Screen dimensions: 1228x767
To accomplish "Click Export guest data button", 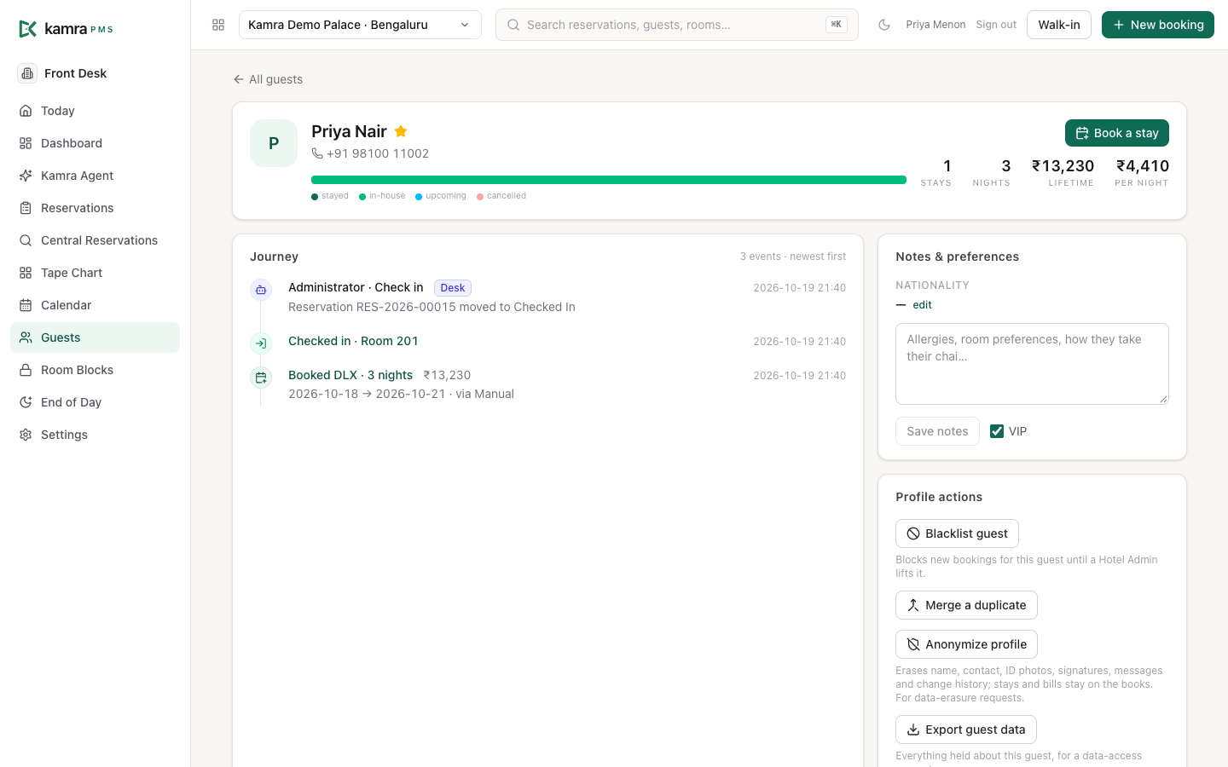I will point(966,730).
